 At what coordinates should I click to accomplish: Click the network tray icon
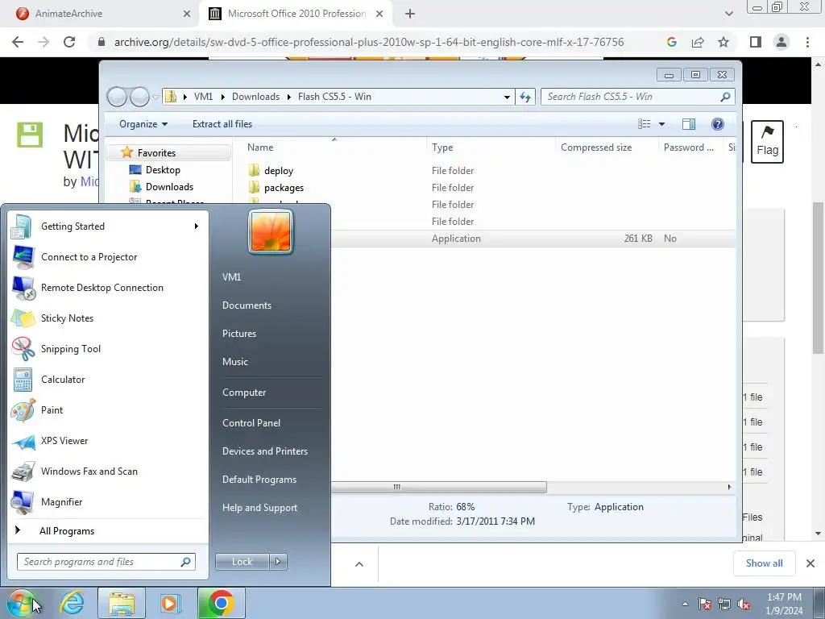724,604
